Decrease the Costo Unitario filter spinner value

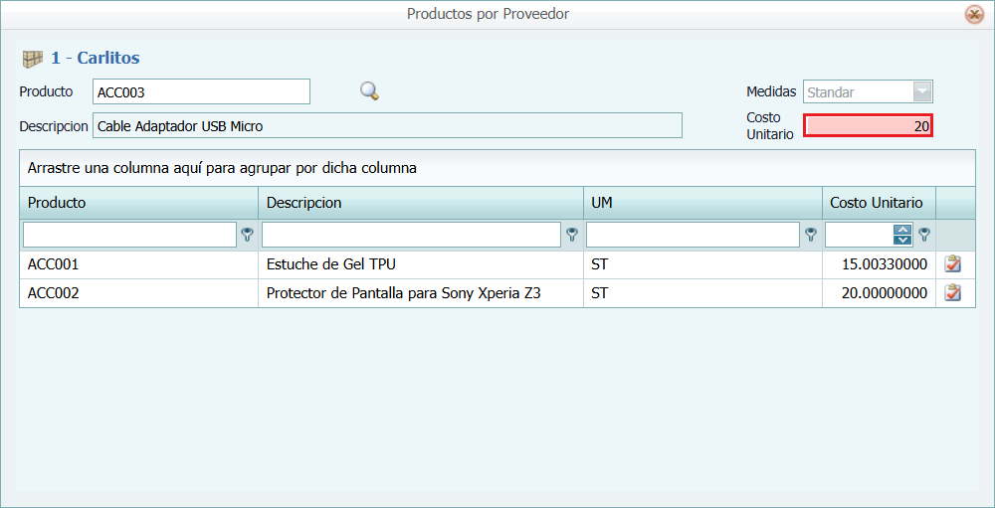[x=902, y=240]
